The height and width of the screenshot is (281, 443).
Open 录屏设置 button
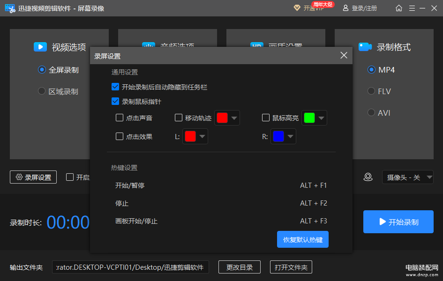click(33, 177)
